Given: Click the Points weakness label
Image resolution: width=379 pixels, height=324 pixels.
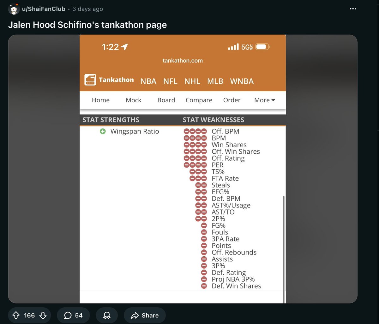Looking at the screenshot, I should click(x=221, y=246).
